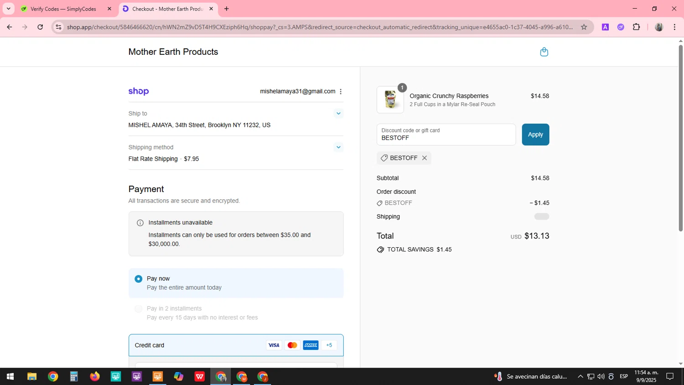Open Firefox from the taskbar
This screenshot has width=684, height=385.
95,377
